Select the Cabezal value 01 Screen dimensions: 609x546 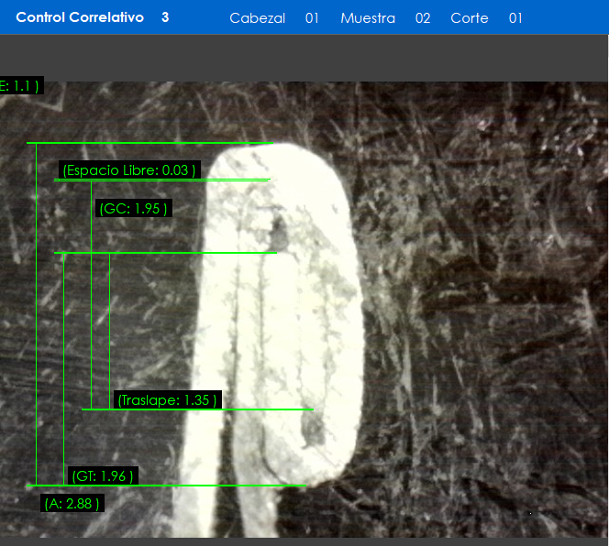312,18
